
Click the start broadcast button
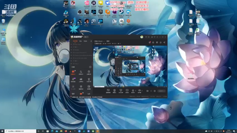[x=161, y=91]
